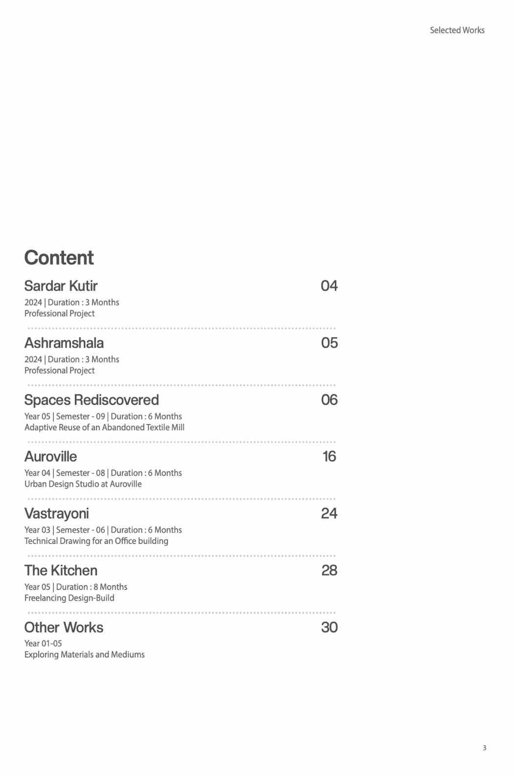This screenshot has height=777, width=515.
Task: Go to the Auroville section title
Action: [x=50, y=456]
